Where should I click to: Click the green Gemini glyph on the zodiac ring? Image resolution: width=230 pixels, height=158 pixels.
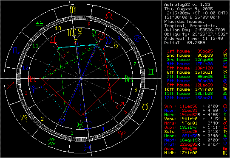pos(151,72)
